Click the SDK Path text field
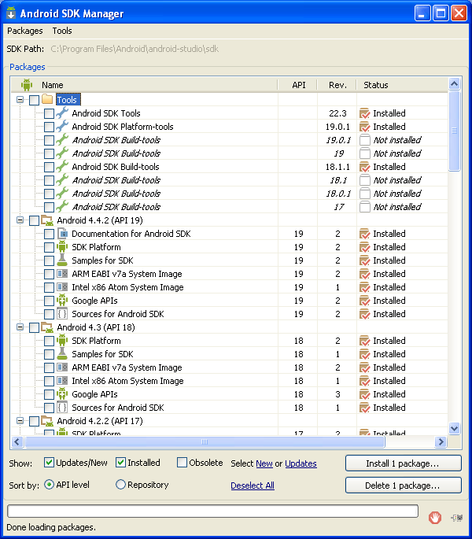 [134, 49]
